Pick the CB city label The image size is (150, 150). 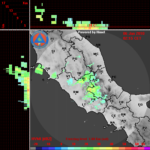point(121,102)
